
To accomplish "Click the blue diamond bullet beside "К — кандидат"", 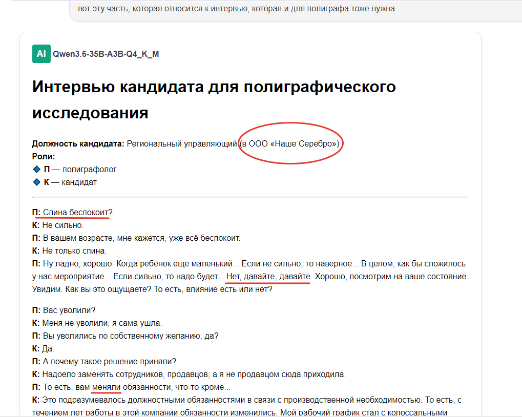I will tap(36, 182).
